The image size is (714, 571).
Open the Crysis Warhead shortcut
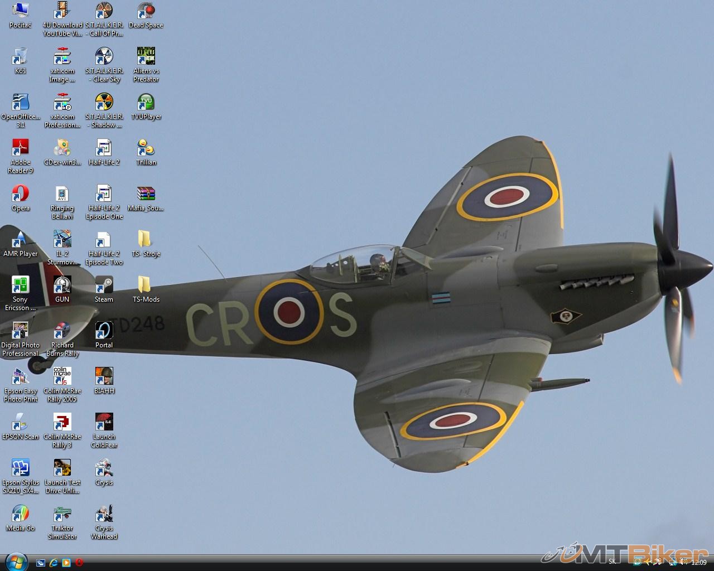(104, 514)
